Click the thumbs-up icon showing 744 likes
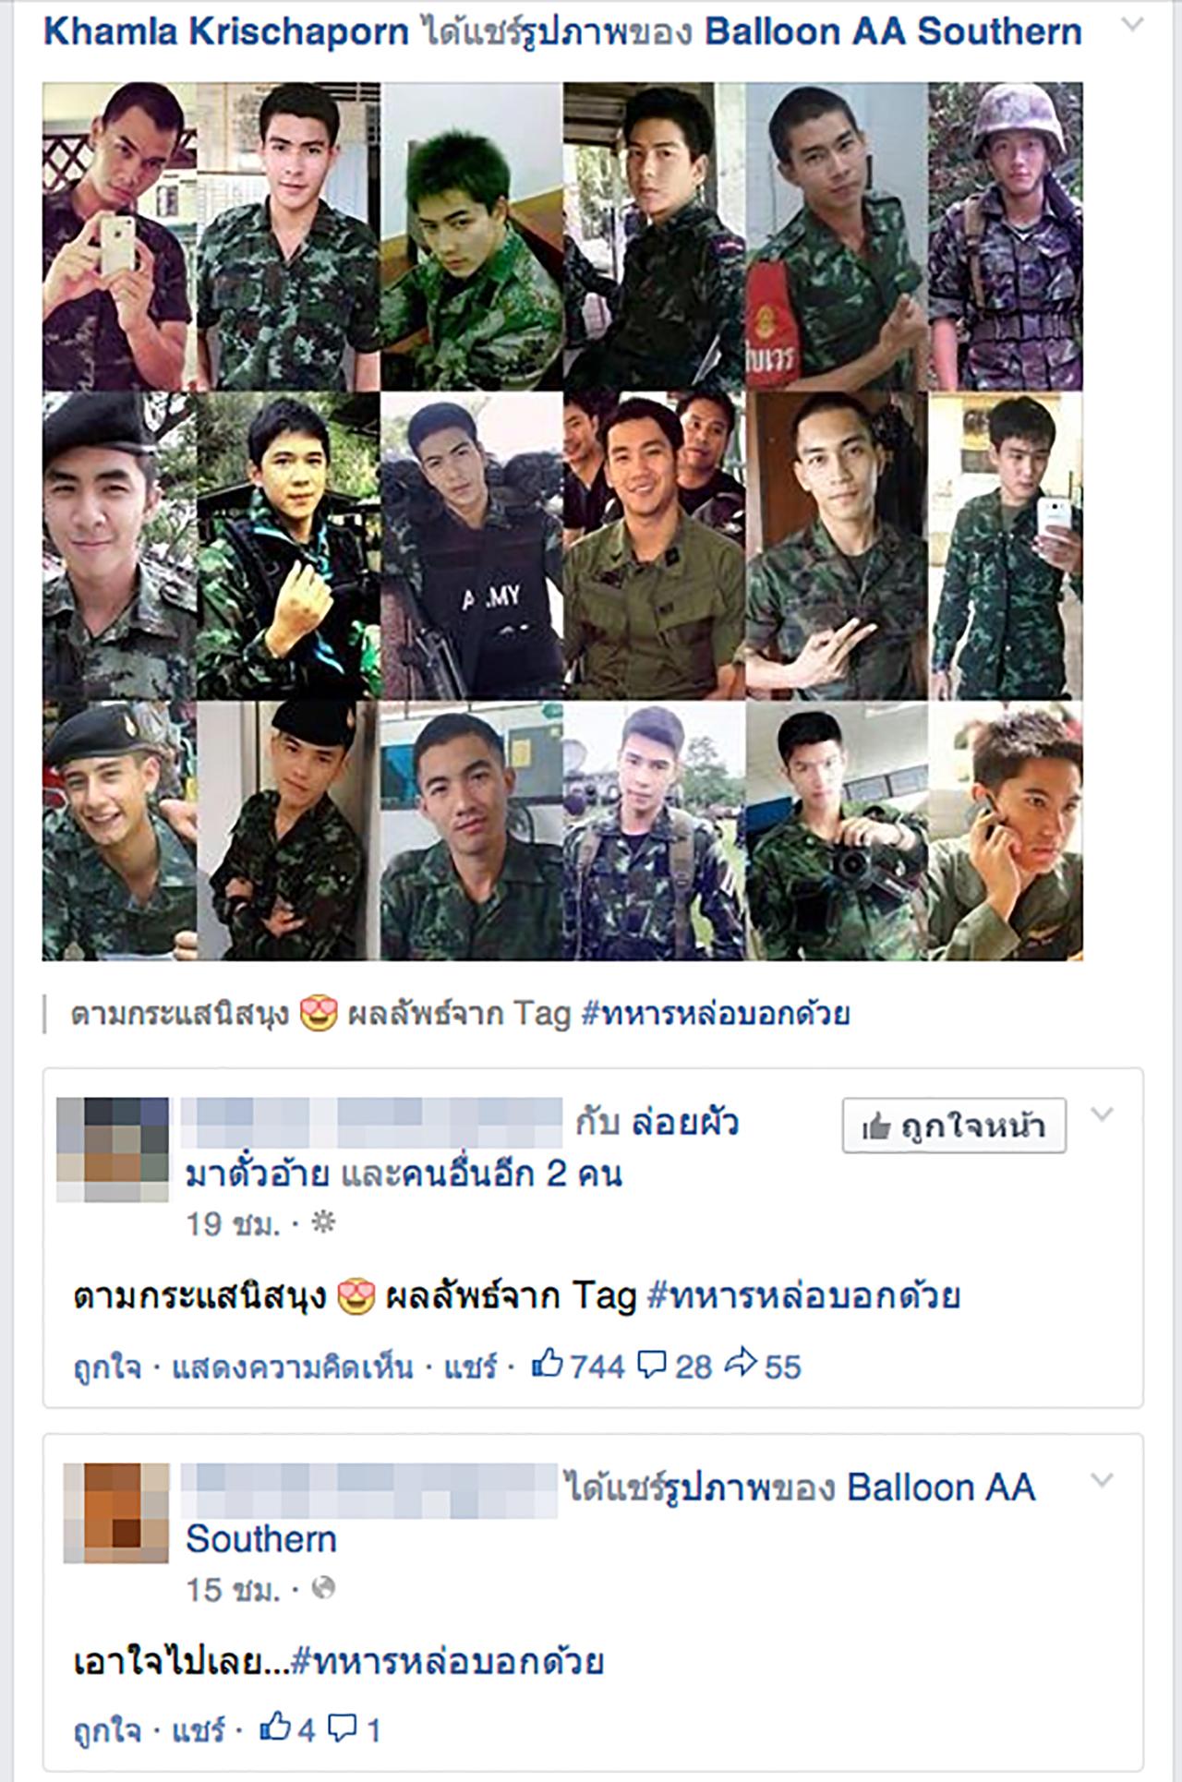 [x=547, y=1364]
